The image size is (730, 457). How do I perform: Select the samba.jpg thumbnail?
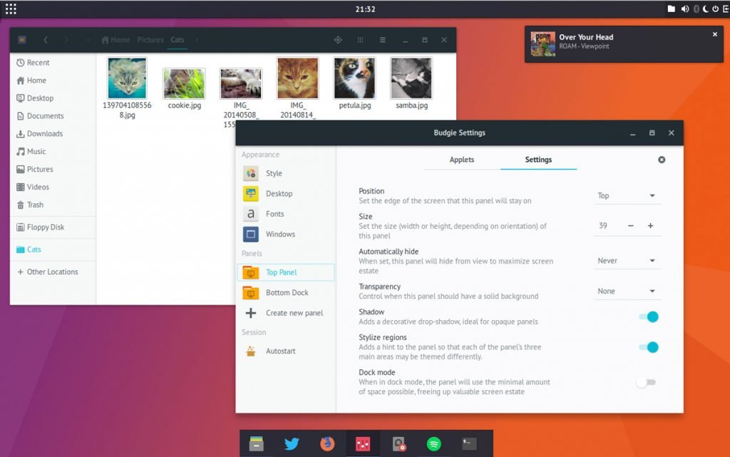click(411, 78)
